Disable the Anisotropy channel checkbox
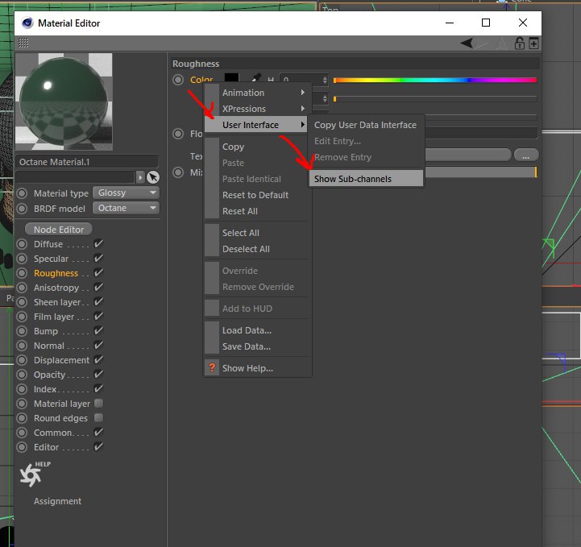Image resolution: width=581 pixels, height=547 pixels. (x=98, y=287)
